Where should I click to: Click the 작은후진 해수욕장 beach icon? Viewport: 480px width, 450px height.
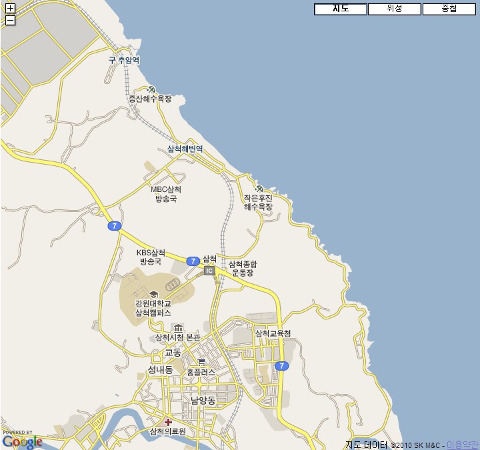[x=259, y=189]
